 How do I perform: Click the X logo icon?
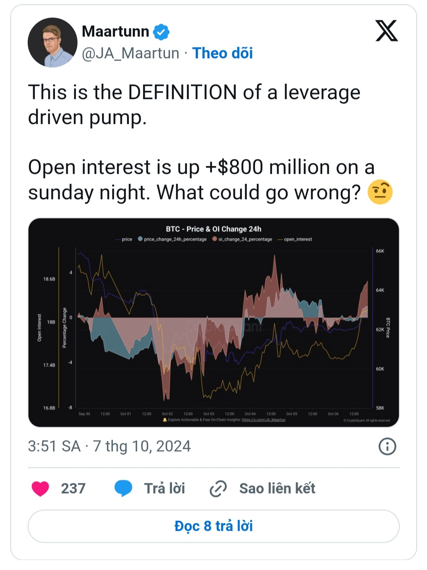tap(386, 31)
